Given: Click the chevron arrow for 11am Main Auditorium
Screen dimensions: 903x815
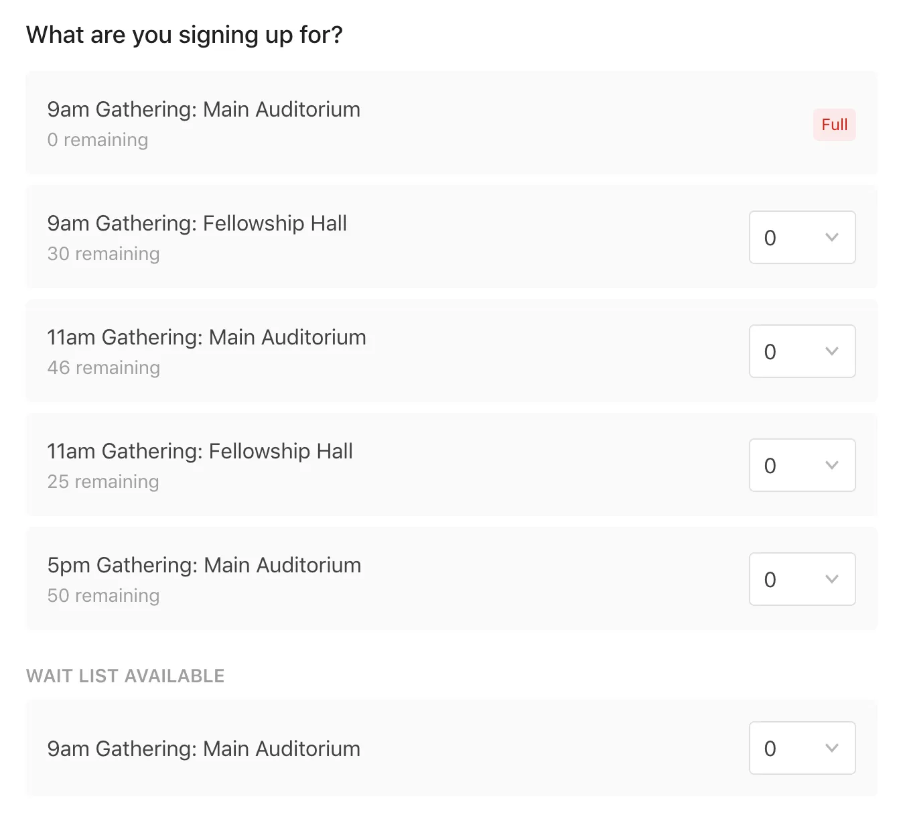Looking at the screenshot, I should [831, 351].
